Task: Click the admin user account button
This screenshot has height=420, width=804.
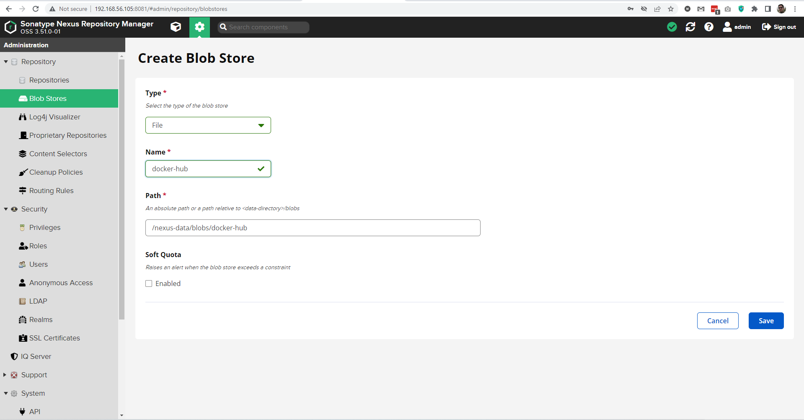Action: pyautogui.click(x=737, y=27)
